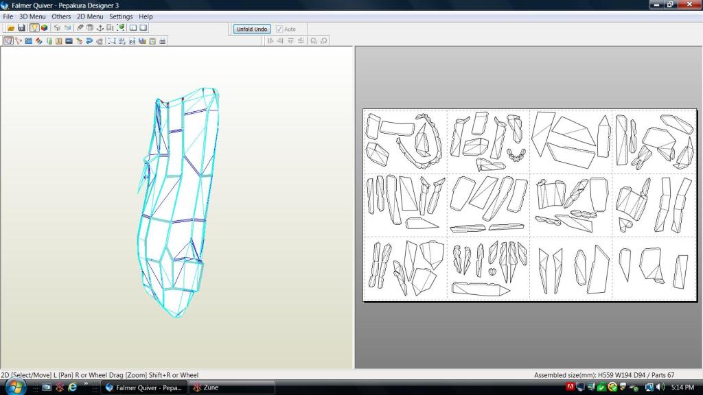703x395 pixels.
Task: Click the green flap icon
Action: pyautogui.click(x=49, y=40)
